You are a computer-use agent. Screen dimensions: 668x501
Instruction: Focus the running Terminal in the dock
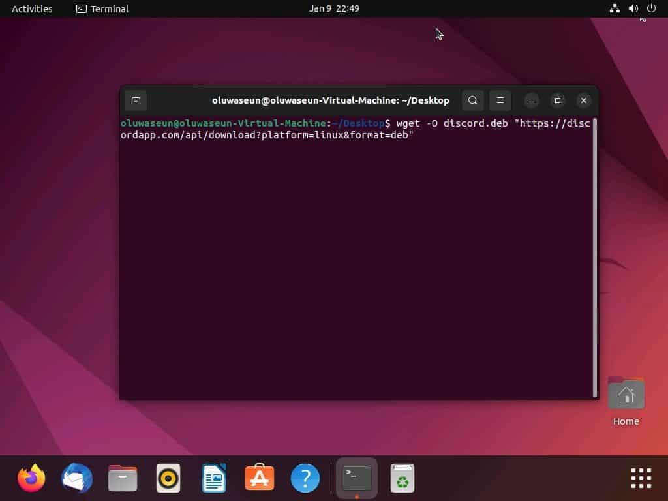point(356,478)
